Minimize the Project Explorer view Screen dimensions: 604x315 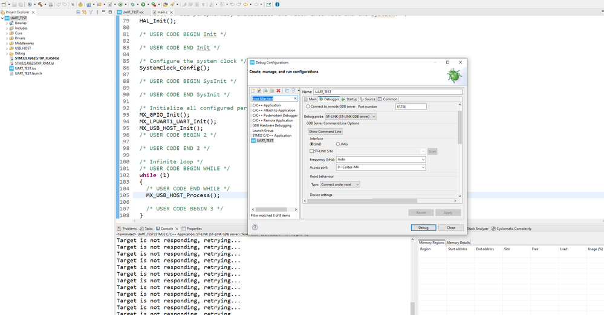coord(103,12)
